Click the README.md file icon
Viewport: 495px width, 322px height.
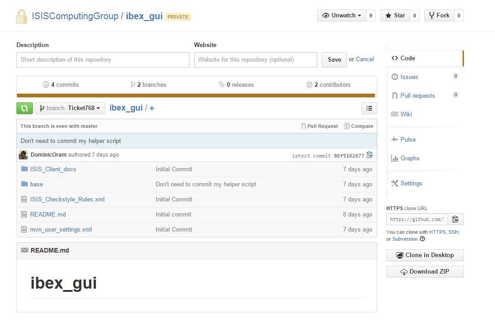tap(24, 214)
